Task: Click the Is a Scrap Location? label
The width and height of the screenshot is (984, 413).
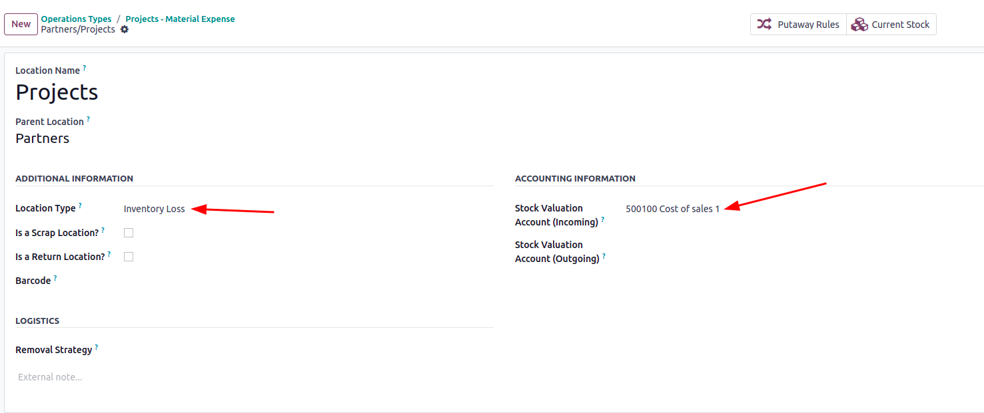Action: click(57, 233)
